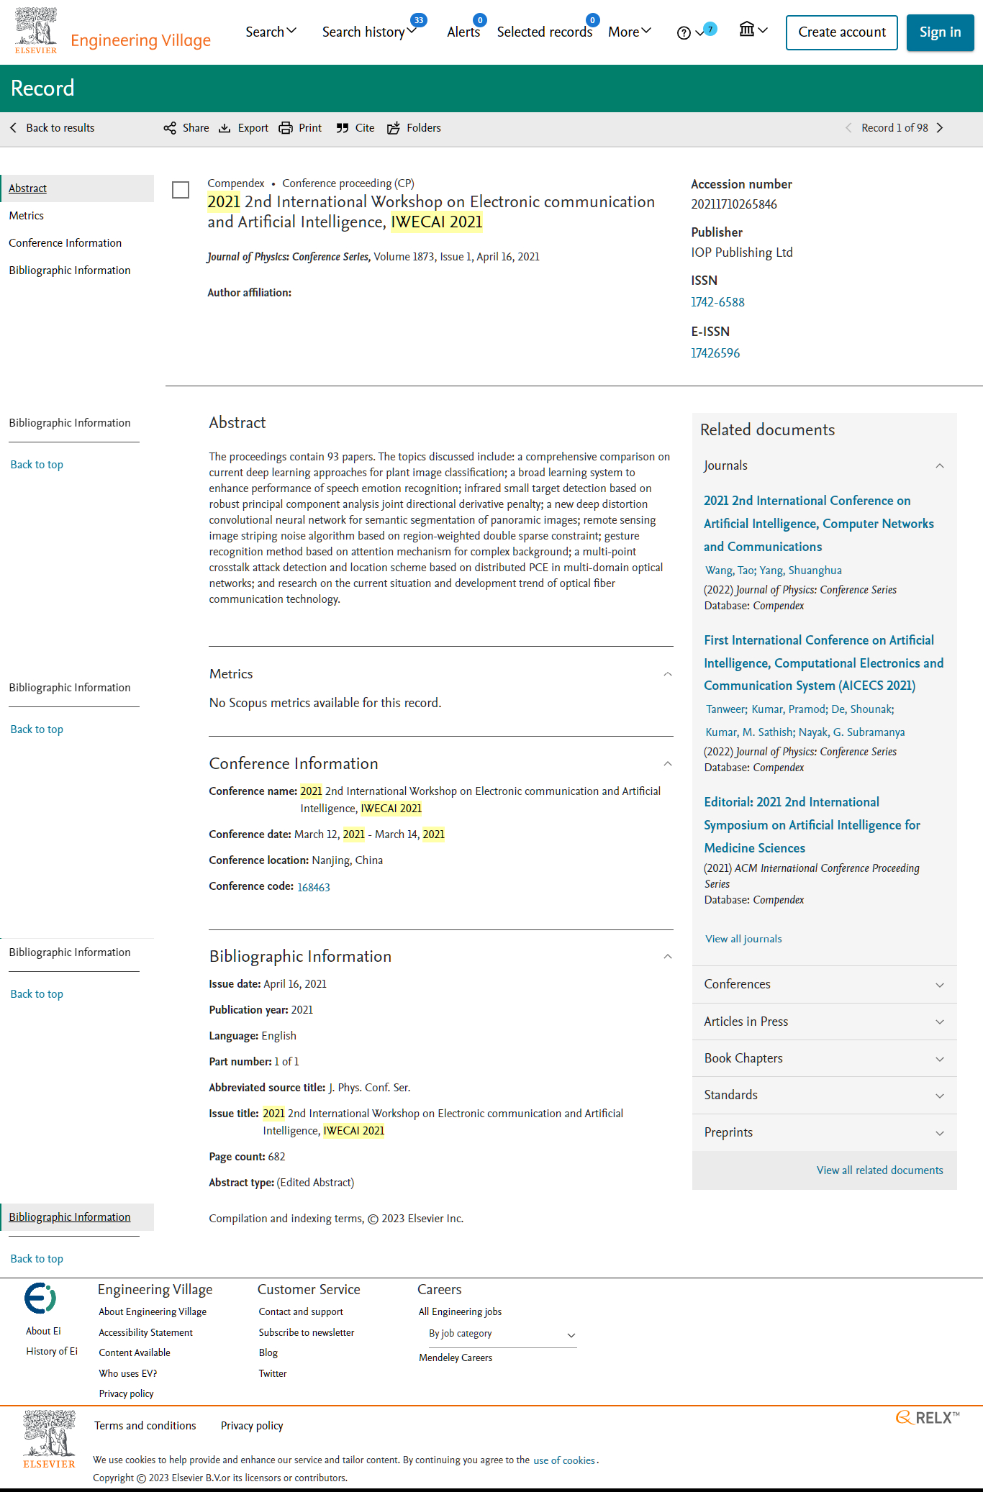Expand the Conferences related documents section

pos(940,985)
